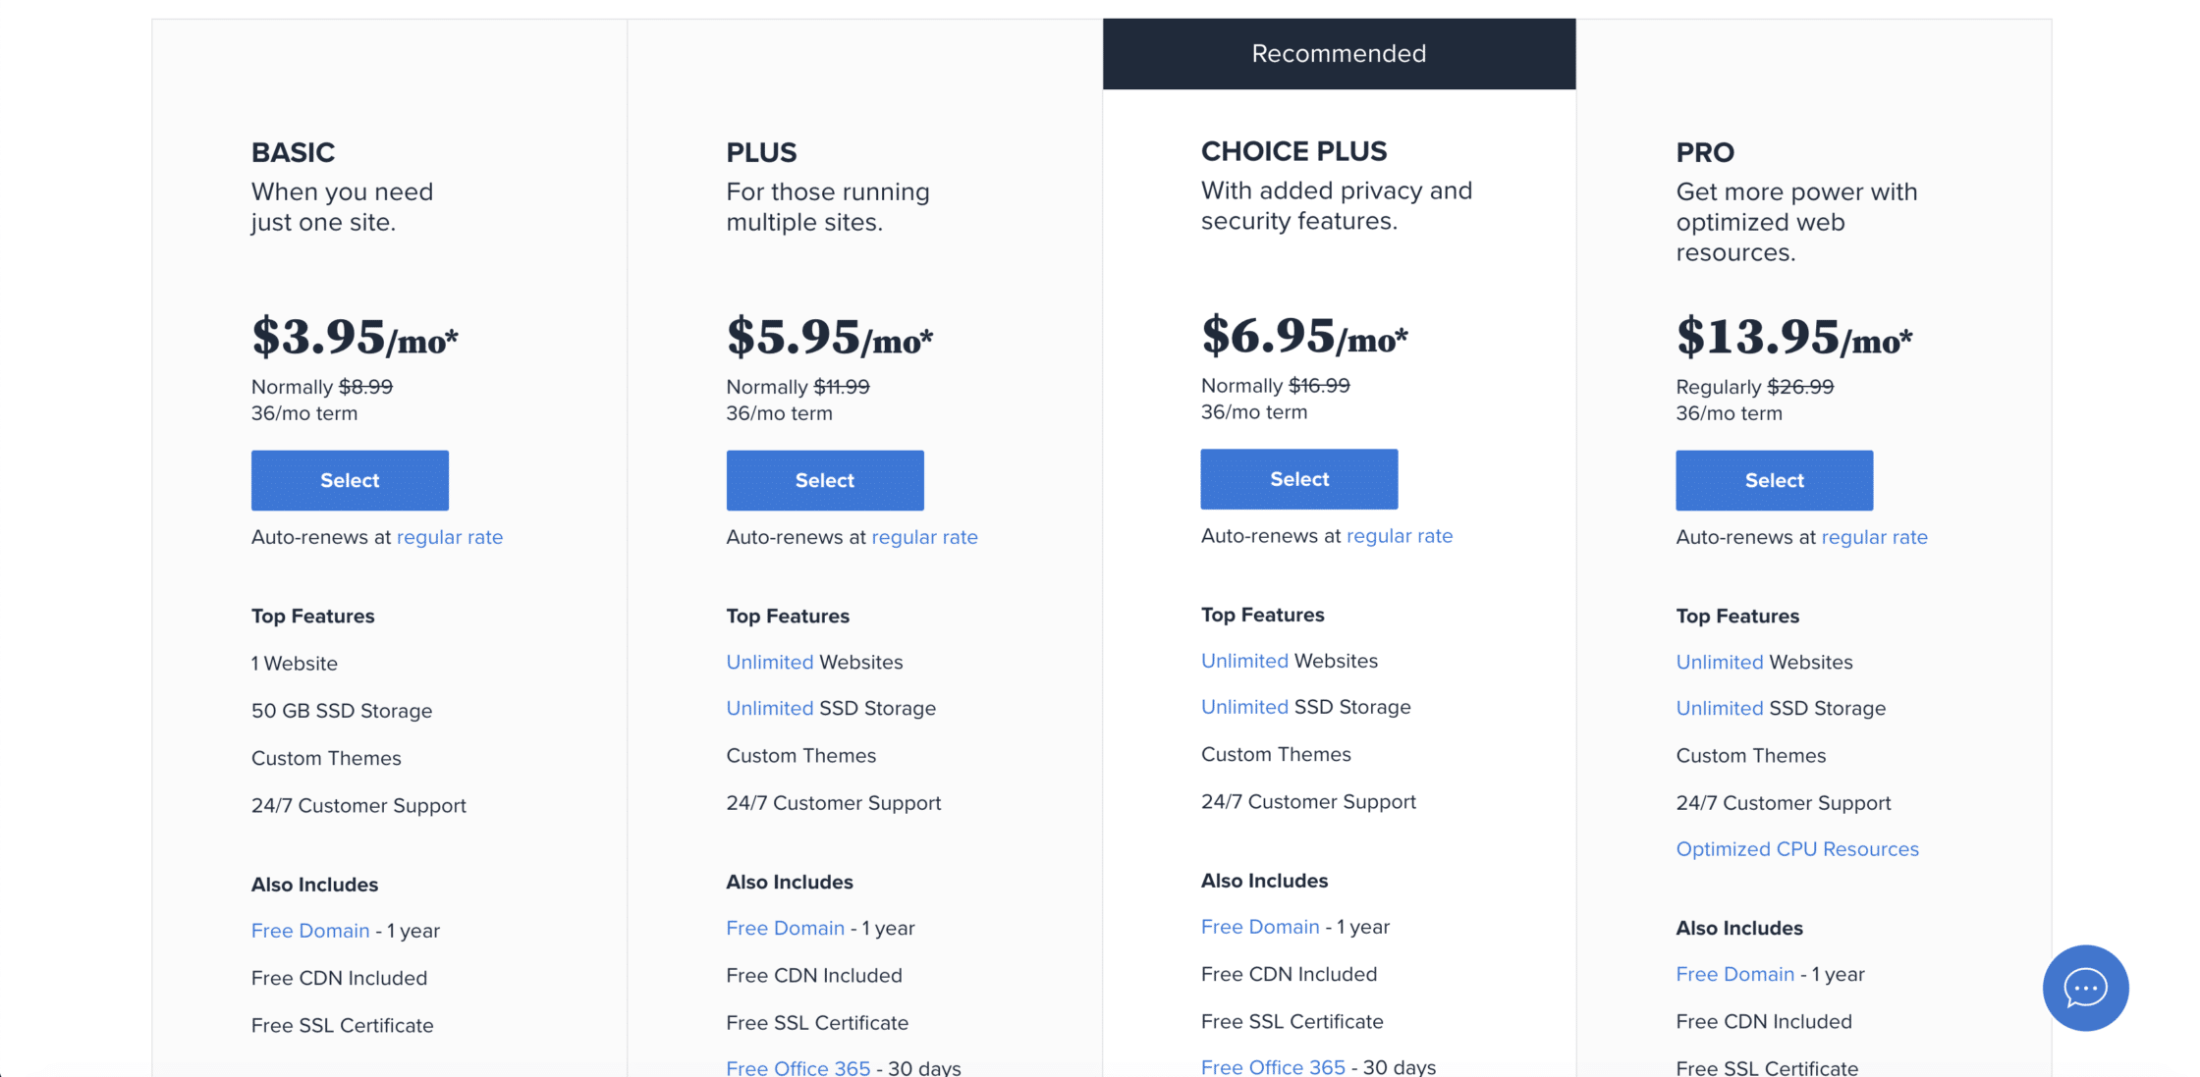Click Free Domain link in Plus plan
Screen dimensions: 2200x1077
(785, 928)
